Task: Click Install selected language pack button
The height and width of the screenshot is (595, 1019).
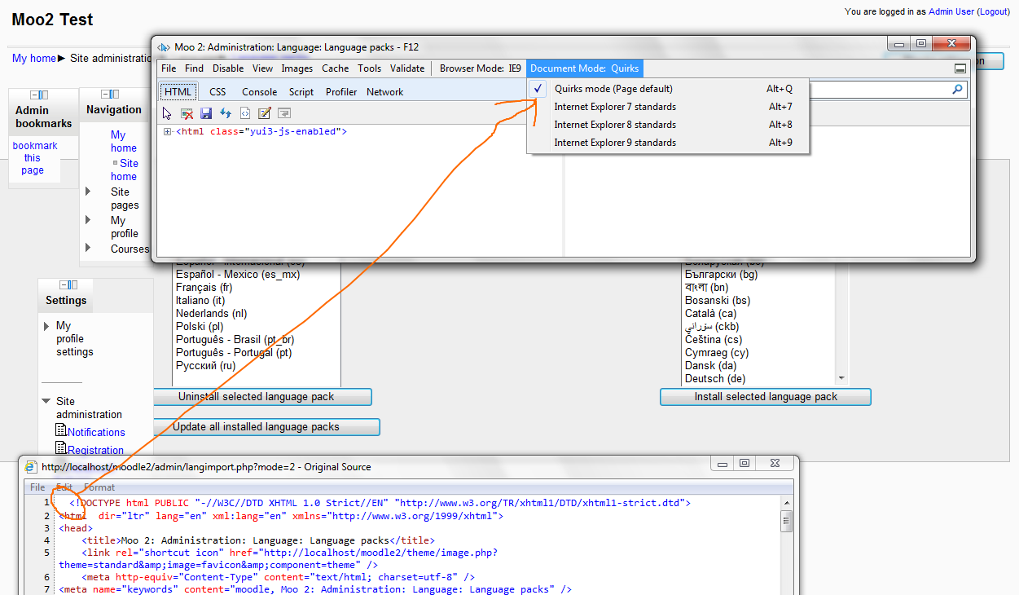Action: coord(766,397)
